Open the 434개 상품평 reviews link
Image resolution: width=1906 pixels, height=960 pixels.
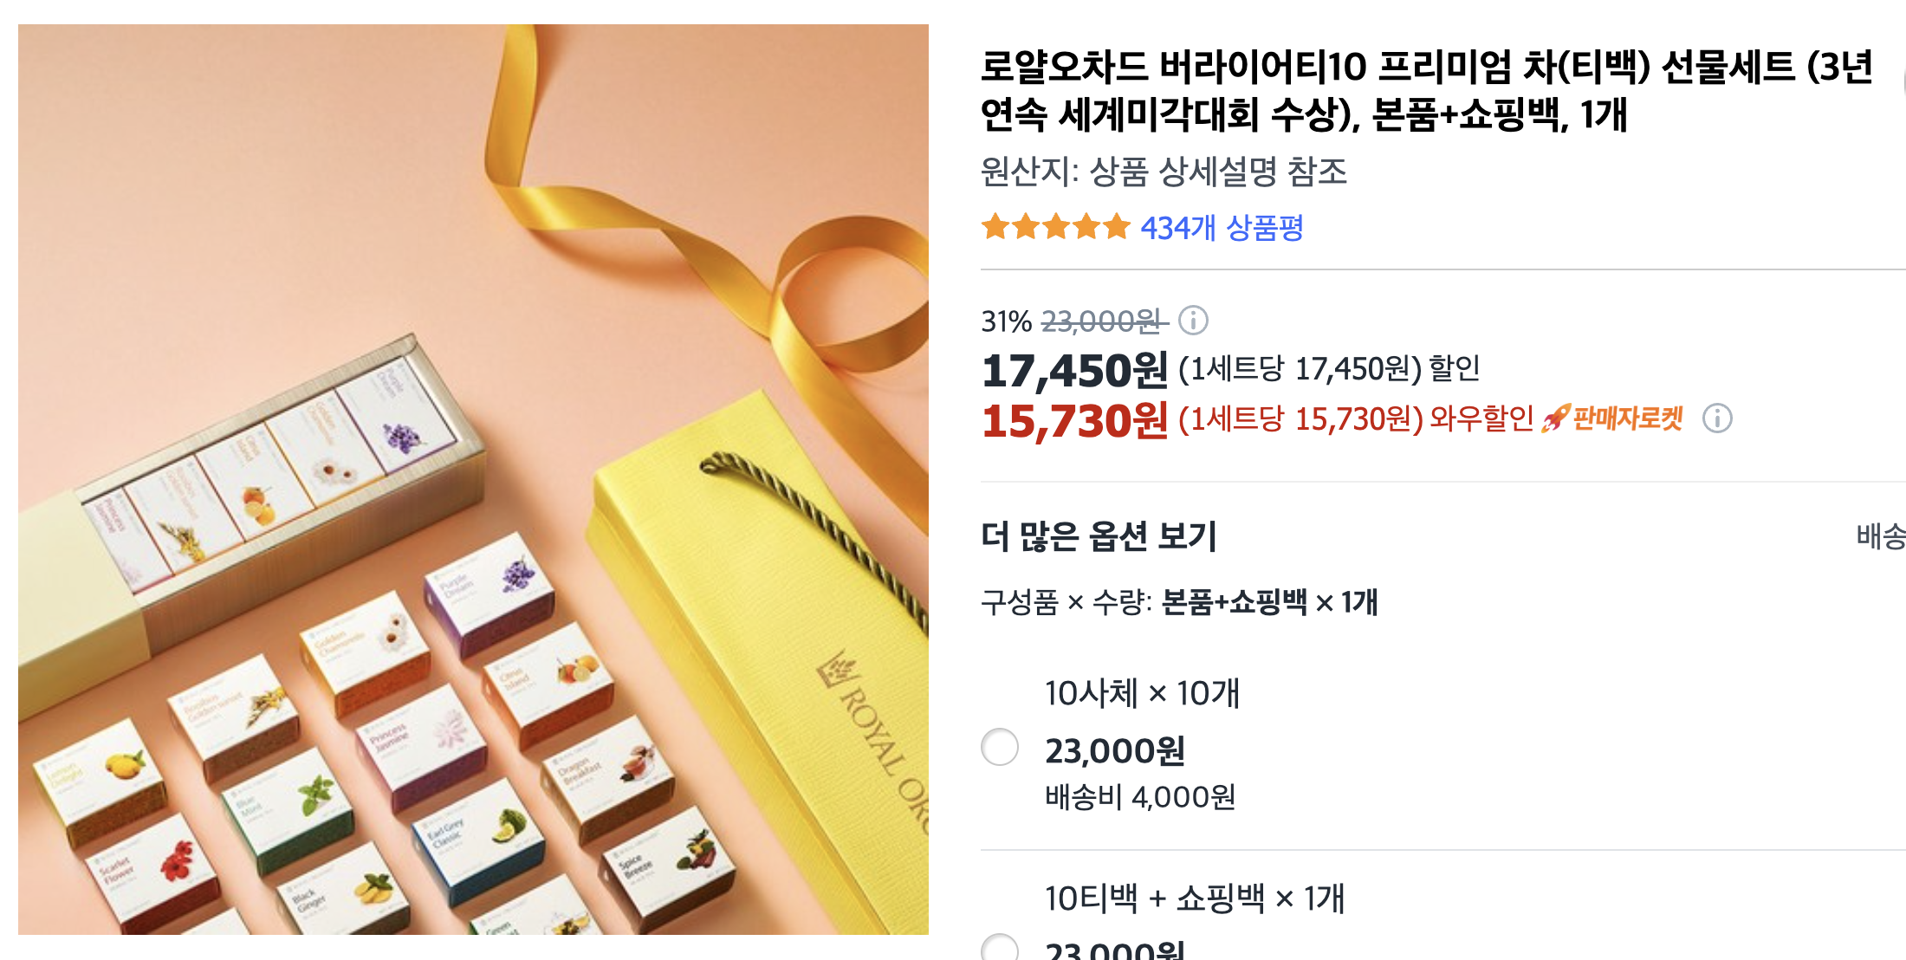(1222, 228)
